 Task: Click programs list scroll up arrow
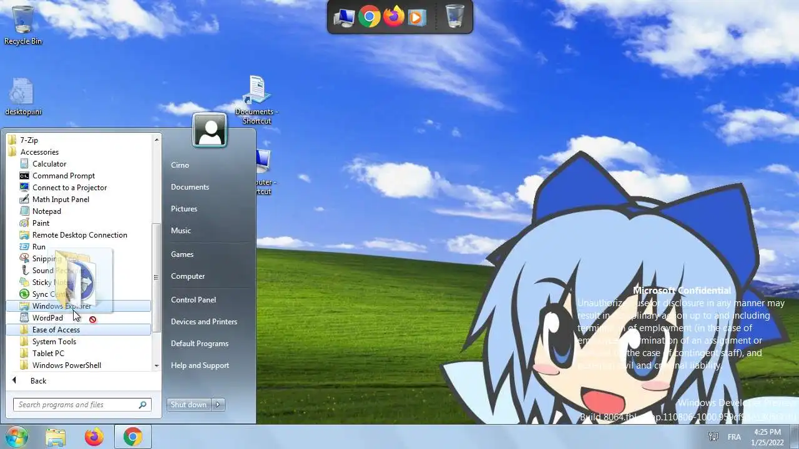[x=156, y=140]
